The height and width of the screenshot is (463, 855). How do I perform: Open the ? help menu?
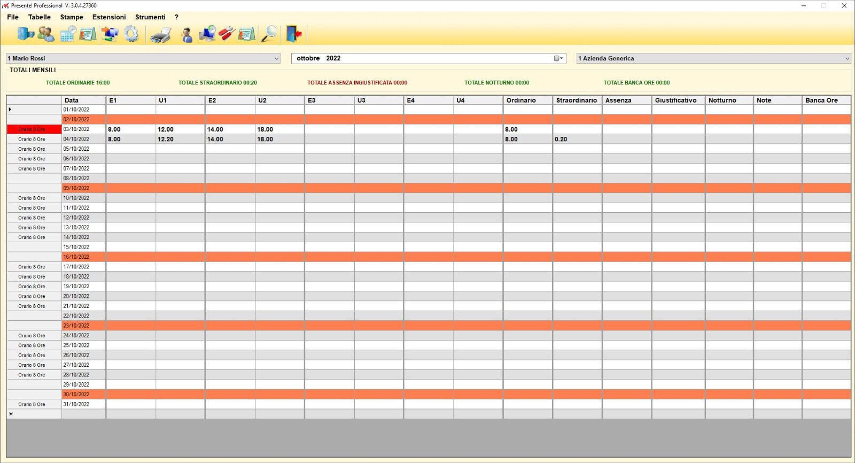coord(176,17)
